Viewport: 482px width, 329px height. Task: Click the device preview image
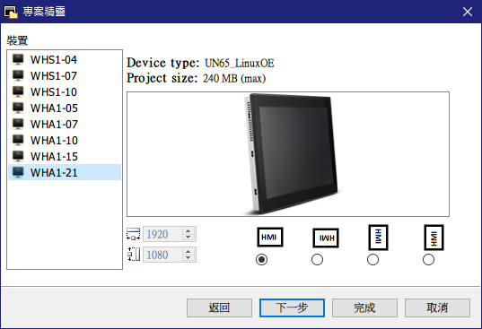pyautogui.click(x=288, y=154)
